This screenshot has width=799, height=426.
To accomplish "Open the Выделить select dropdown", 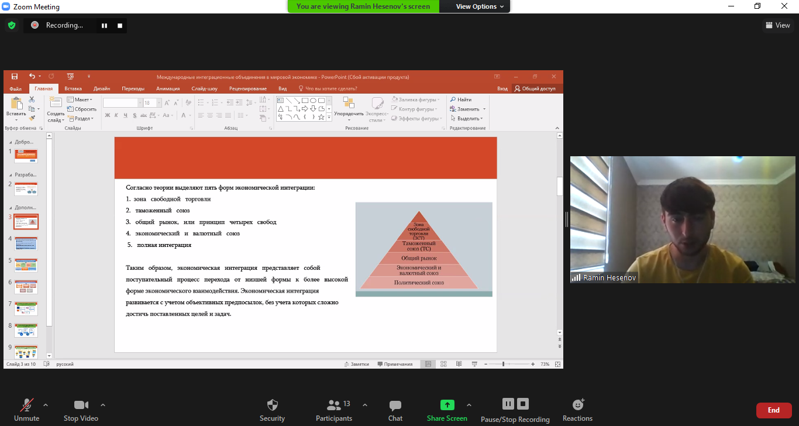I will [467, 118].
